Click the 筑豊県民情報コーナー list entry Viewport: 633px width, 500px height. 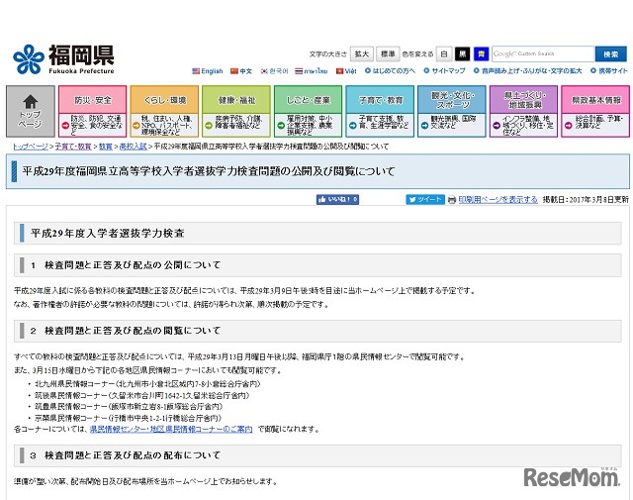pos(129,406)
